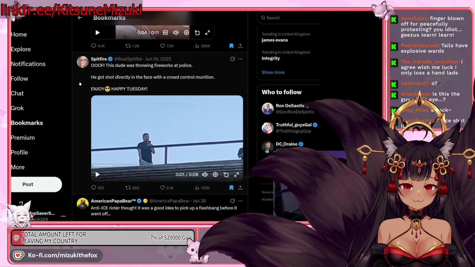Open Explore in sidebar
This screenshot has height=267, width=475.
click(21, 49)
